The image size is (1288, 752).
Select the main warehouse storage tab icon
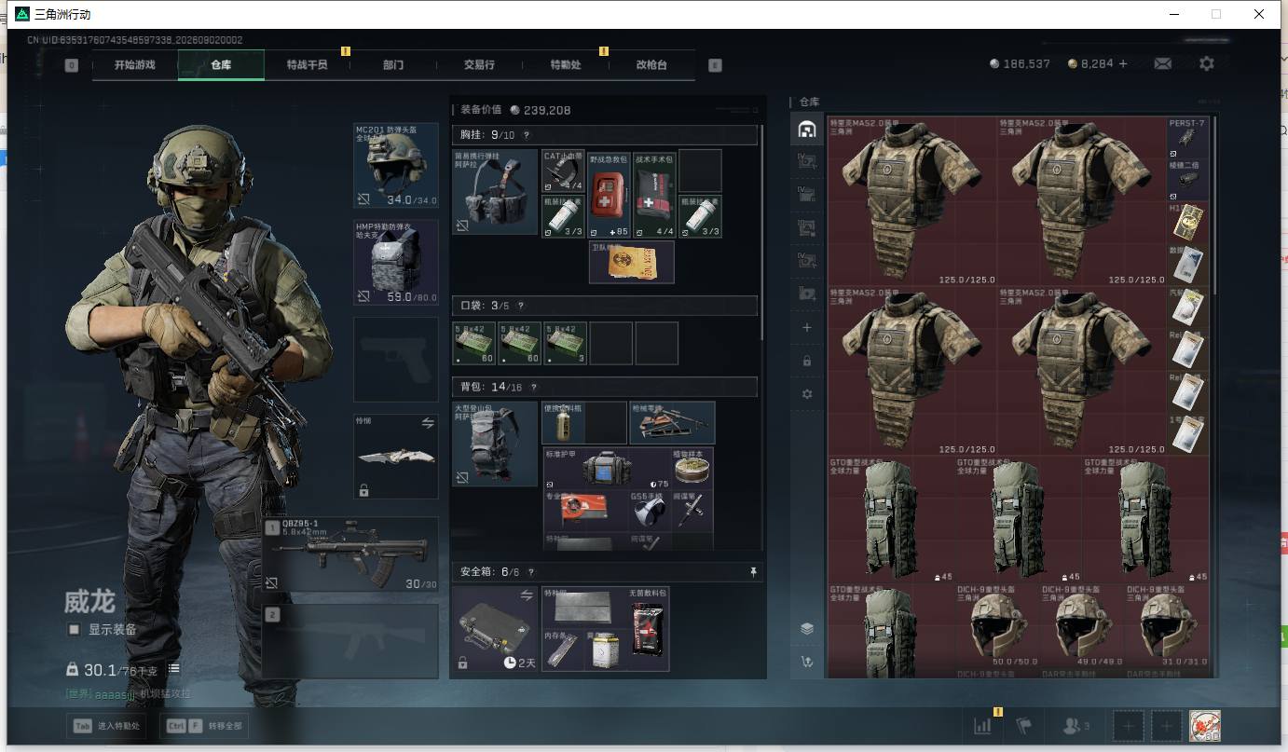(807, 130)
